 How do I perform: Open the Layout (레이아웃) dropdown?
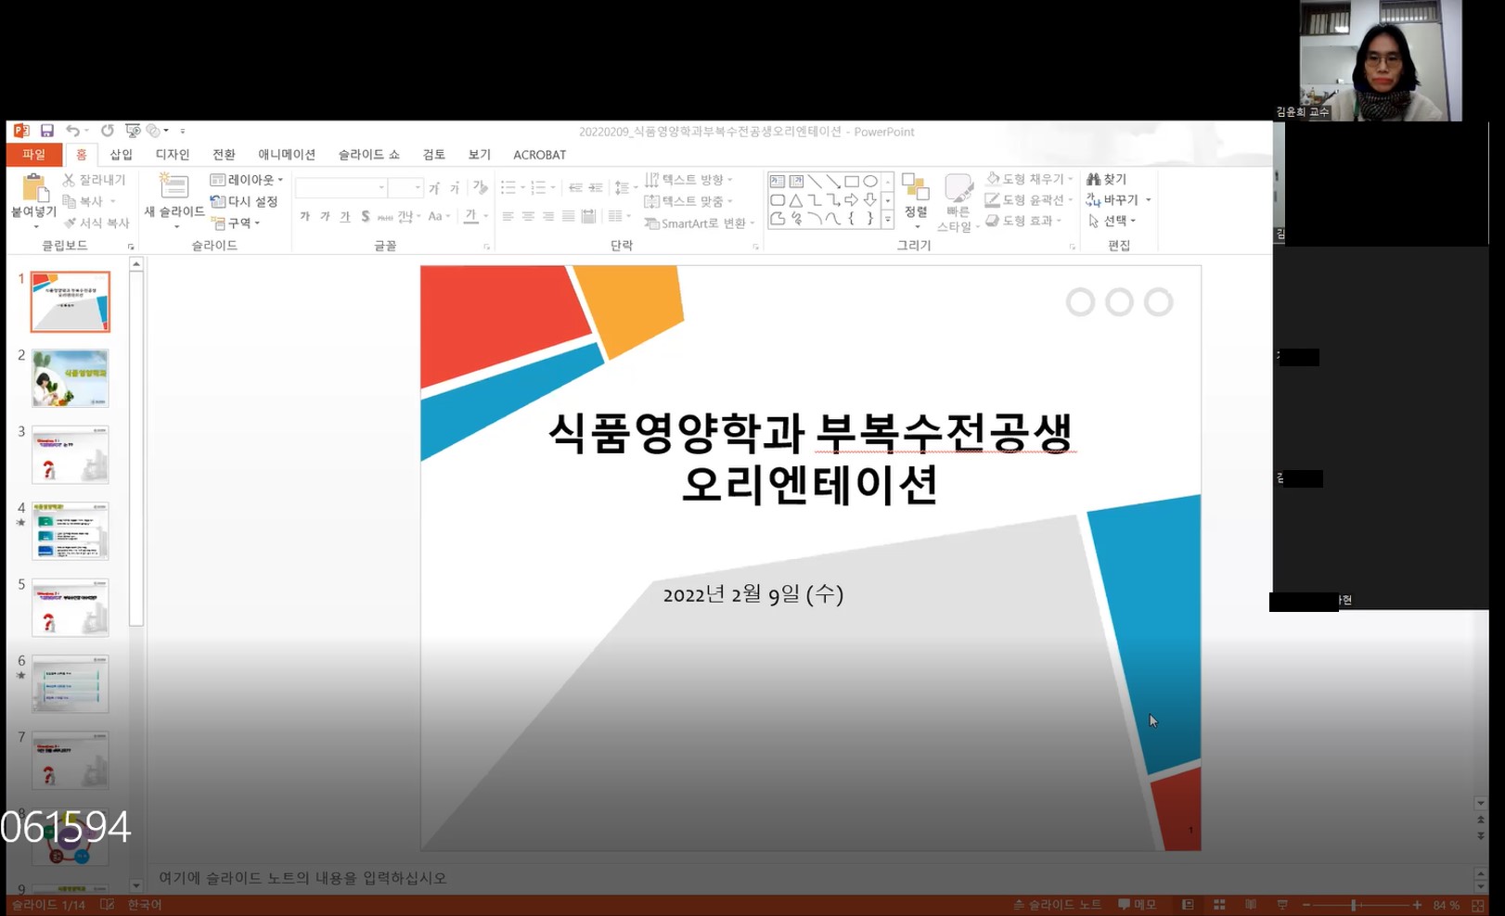coord(247,179)
